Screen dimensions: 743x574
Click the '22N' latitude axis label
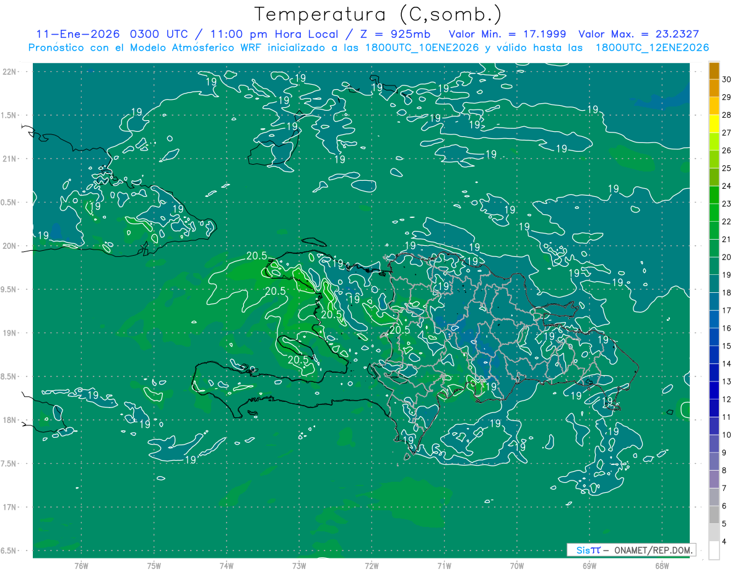[x=9, y=71]
